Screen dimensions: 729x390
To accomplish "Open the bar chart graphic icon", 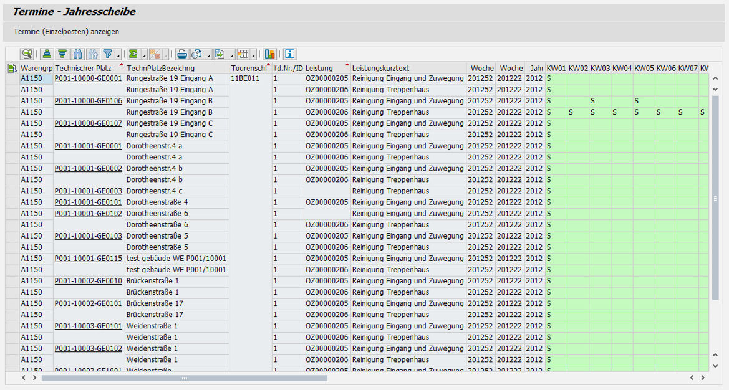I will pyautogui.click(x=270, y=54).
